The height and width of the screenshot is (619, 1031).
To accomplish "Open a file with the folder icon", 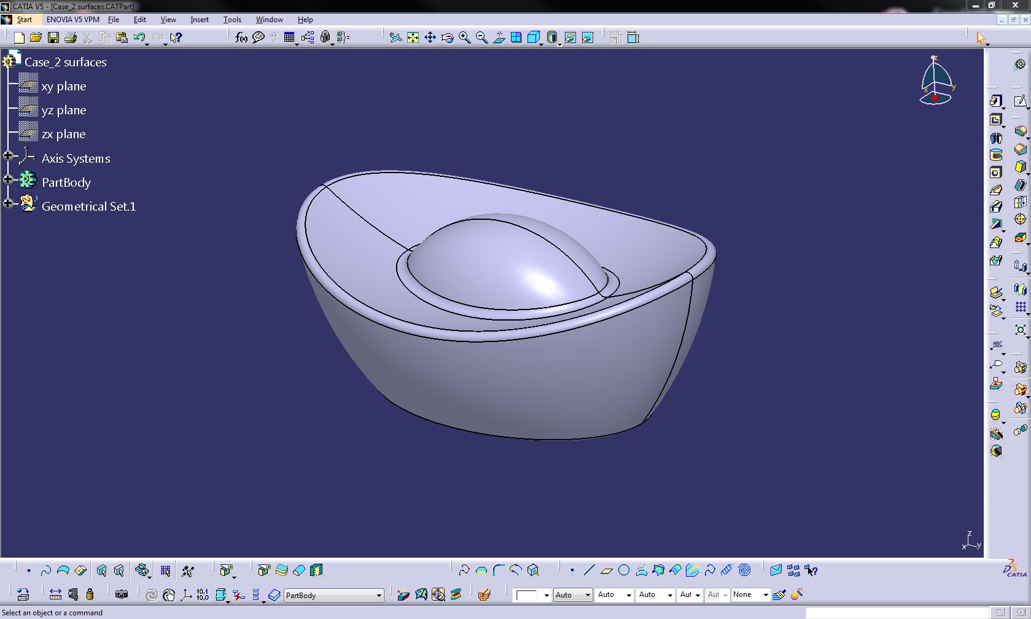I will (x=36, y=38).
